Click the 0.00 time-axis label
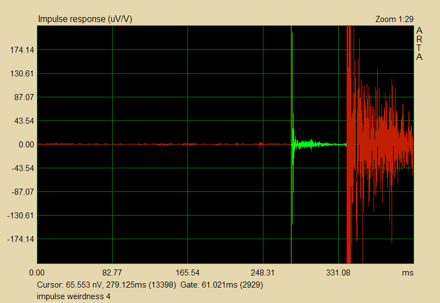Image resolution: width=440 pixels, height=303 pixels. 37,273
